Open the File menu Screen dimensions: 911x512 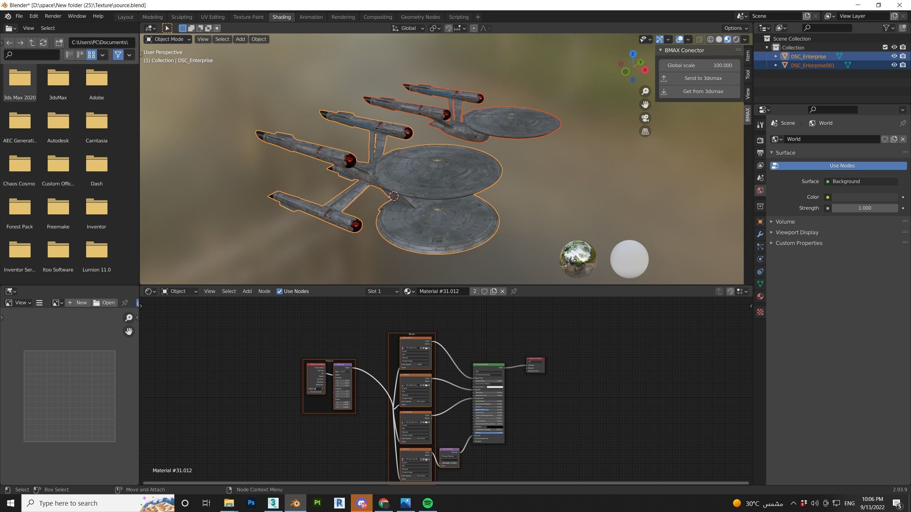tap(19, 16)
